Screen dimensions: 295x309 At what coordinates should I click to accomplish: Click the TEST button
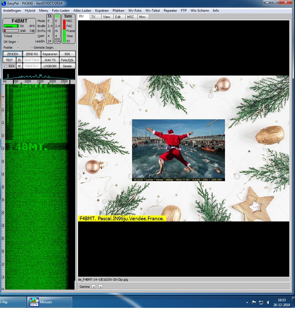[9, 60]
